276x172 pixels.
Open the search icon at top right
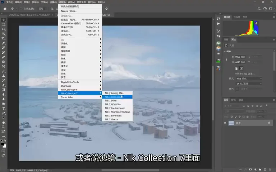259,9
